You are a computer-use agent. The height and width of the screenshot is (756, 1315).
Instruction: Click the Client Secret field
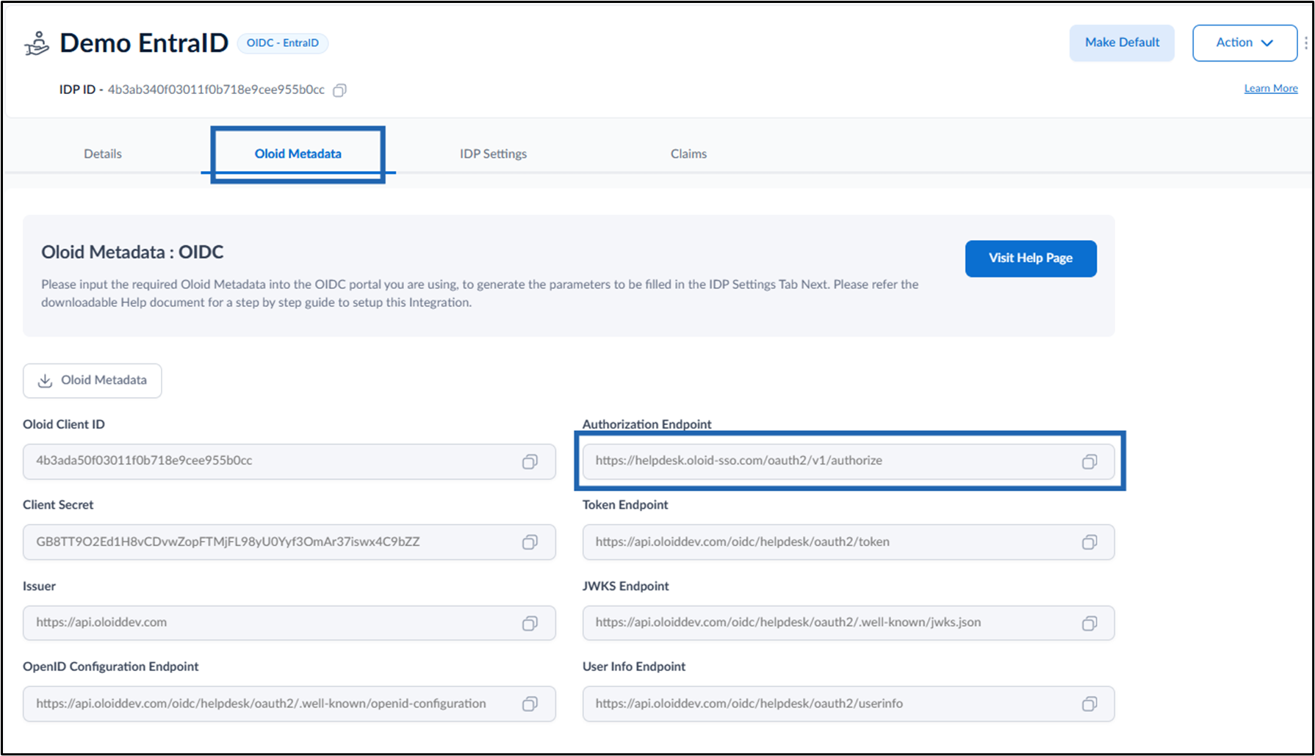[289, 542]
